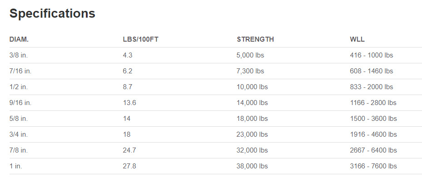422x196 pixels.
Task: Click the 9/16 in. diameter cell
Action: point(20,103)
